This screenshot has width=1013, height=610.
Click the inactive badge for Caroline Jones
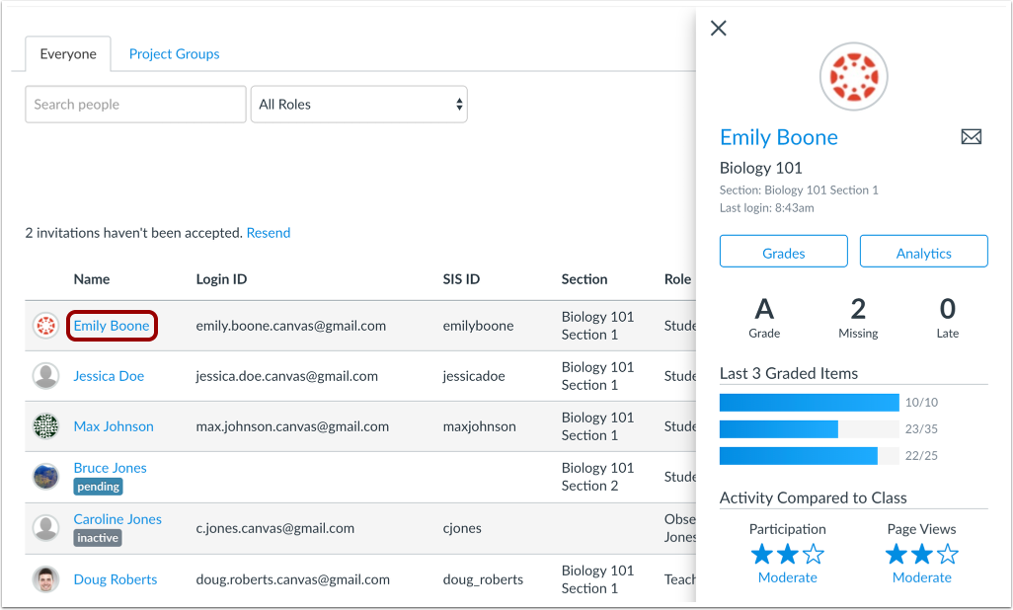98,538
